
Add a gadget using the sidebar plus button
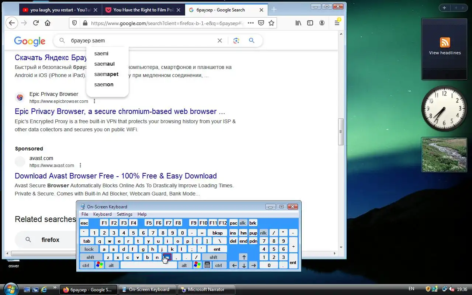pos(444,8)
